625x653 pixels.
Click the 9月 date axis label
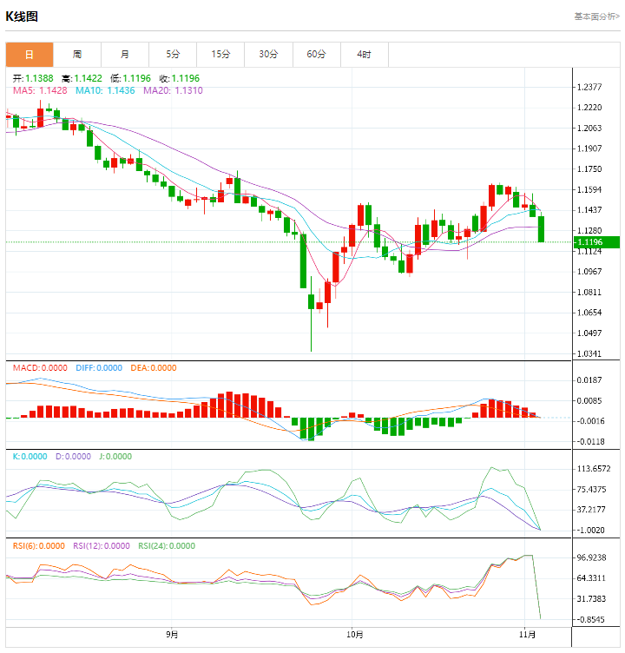(172, 635)
